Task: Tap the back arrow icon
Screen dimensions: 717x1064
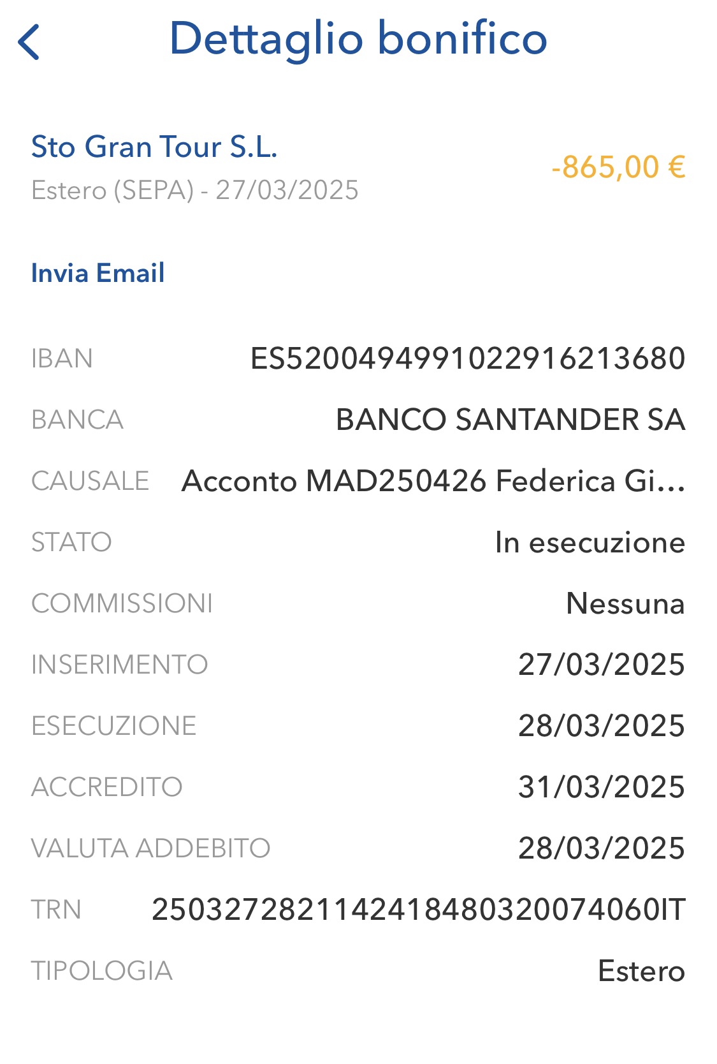Action: click(x=29, y=42)
